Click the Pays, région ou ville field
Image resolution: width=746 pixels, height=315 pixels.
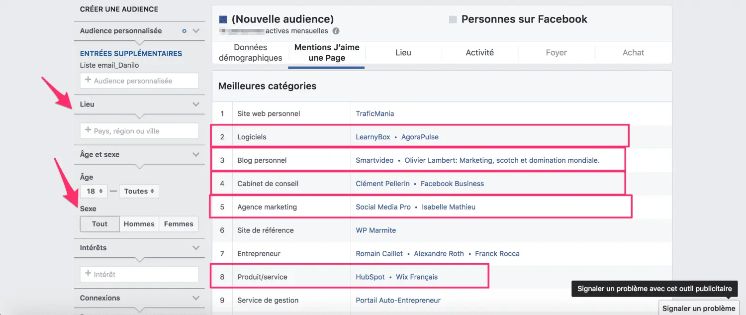139,131
